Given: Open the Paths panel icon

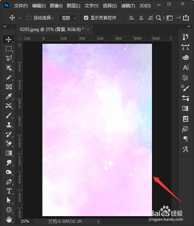Looking at the screenshot, I should tap(186, 47).
